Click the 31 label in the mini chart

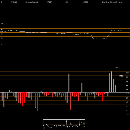[x=84, y=126]
